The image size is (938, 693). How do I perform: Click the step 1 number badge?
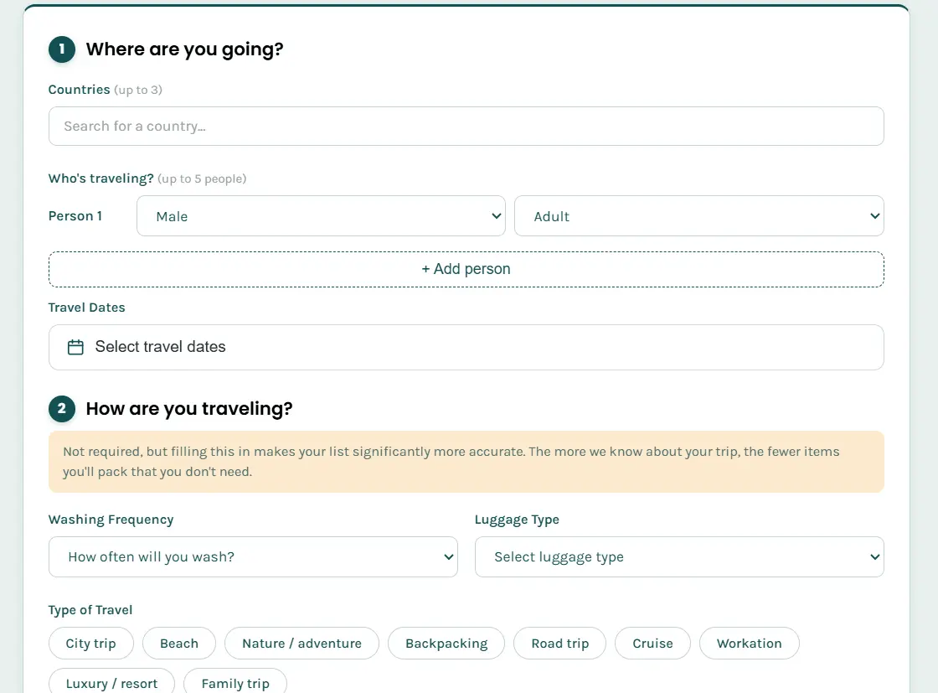[62, 49]
